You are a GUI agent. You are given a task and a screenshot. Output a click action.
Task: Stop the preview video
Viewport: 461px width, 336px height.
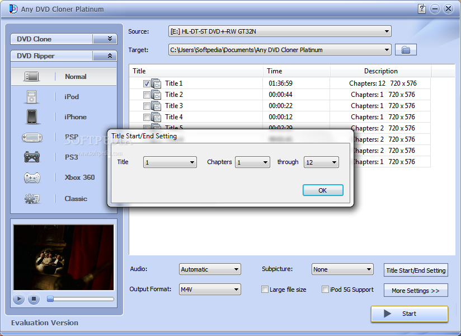click(x=34, y=299)
